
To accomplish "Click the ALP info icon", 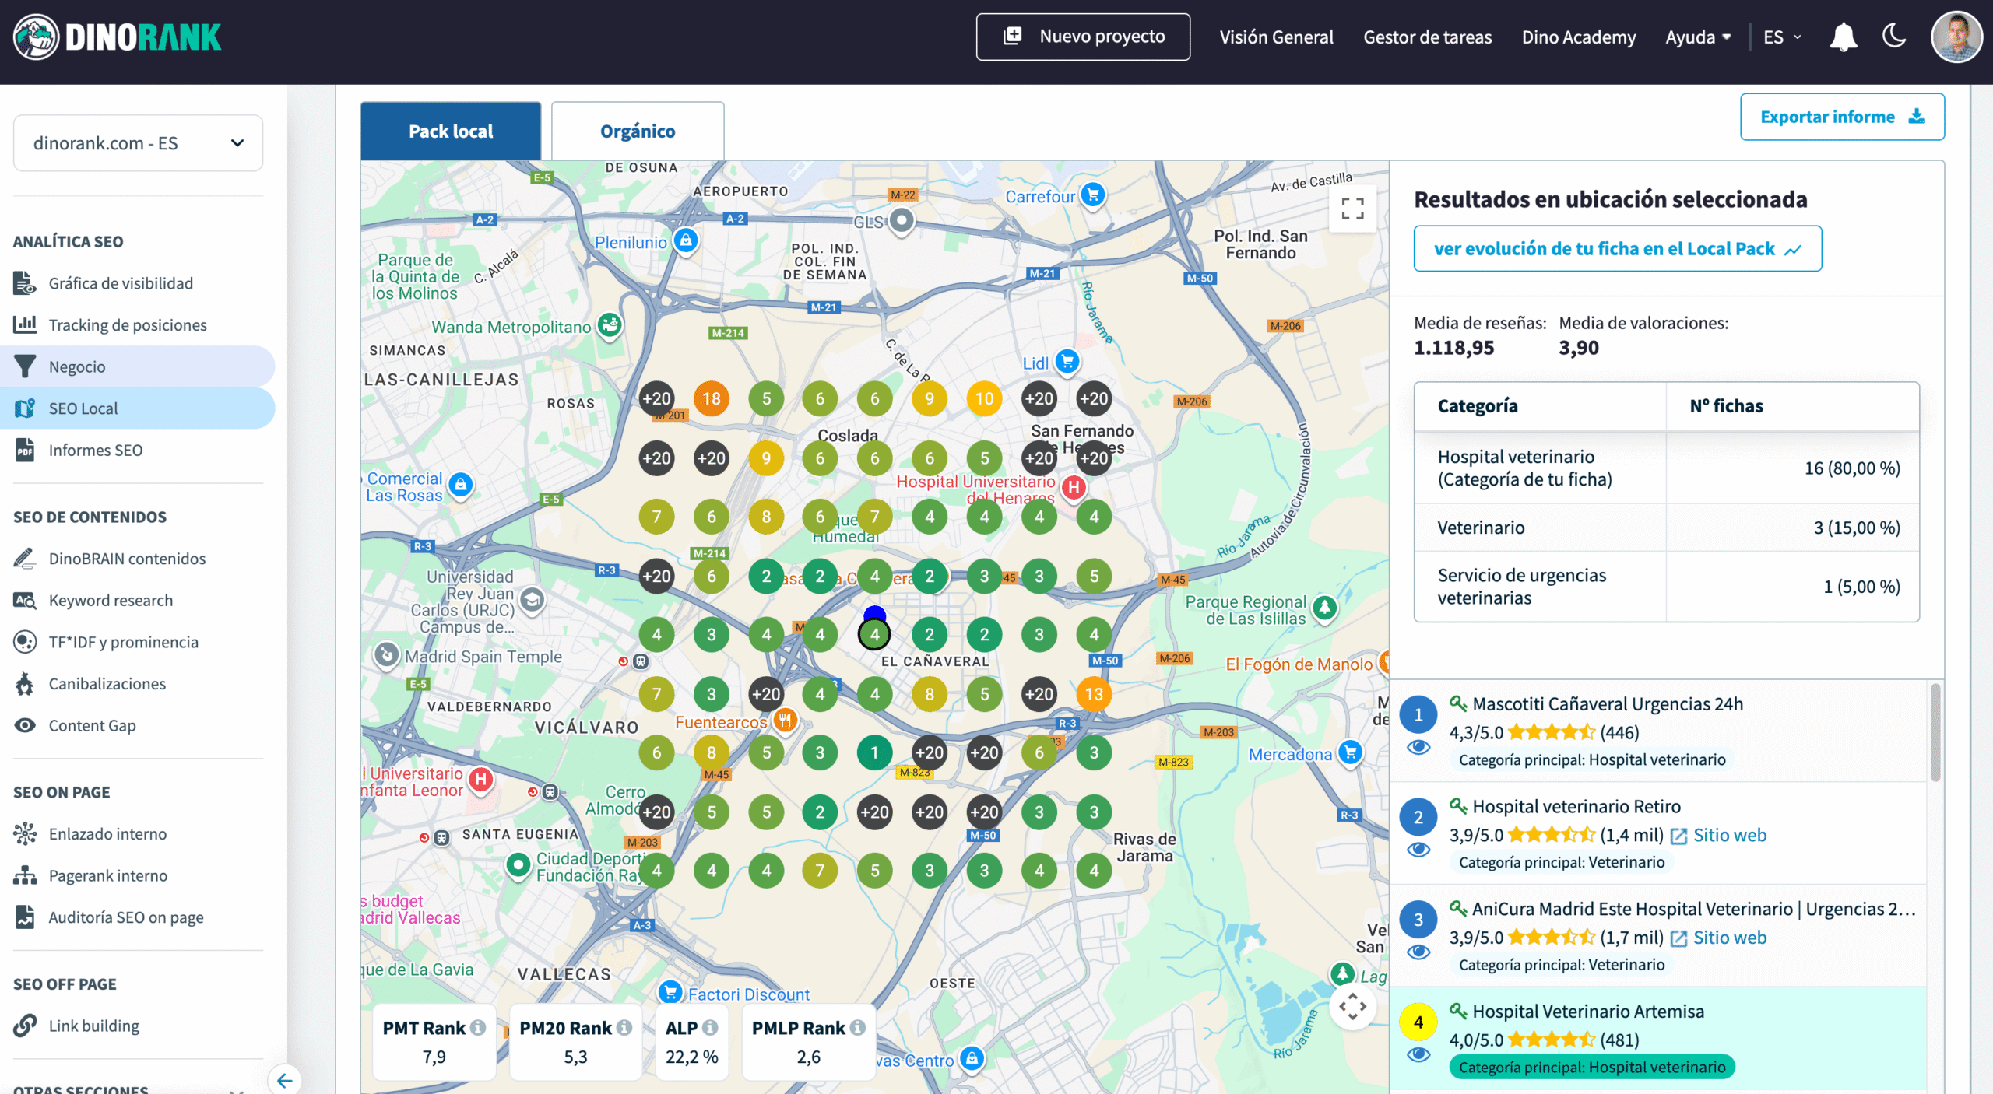I will tap(710, 1028).
